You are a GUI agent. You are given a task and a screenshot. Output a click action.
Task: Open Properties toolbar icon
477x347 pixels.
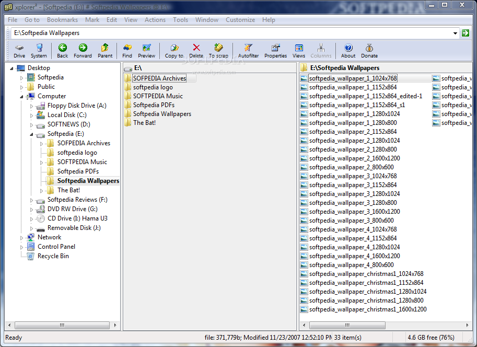pos(275,51)
